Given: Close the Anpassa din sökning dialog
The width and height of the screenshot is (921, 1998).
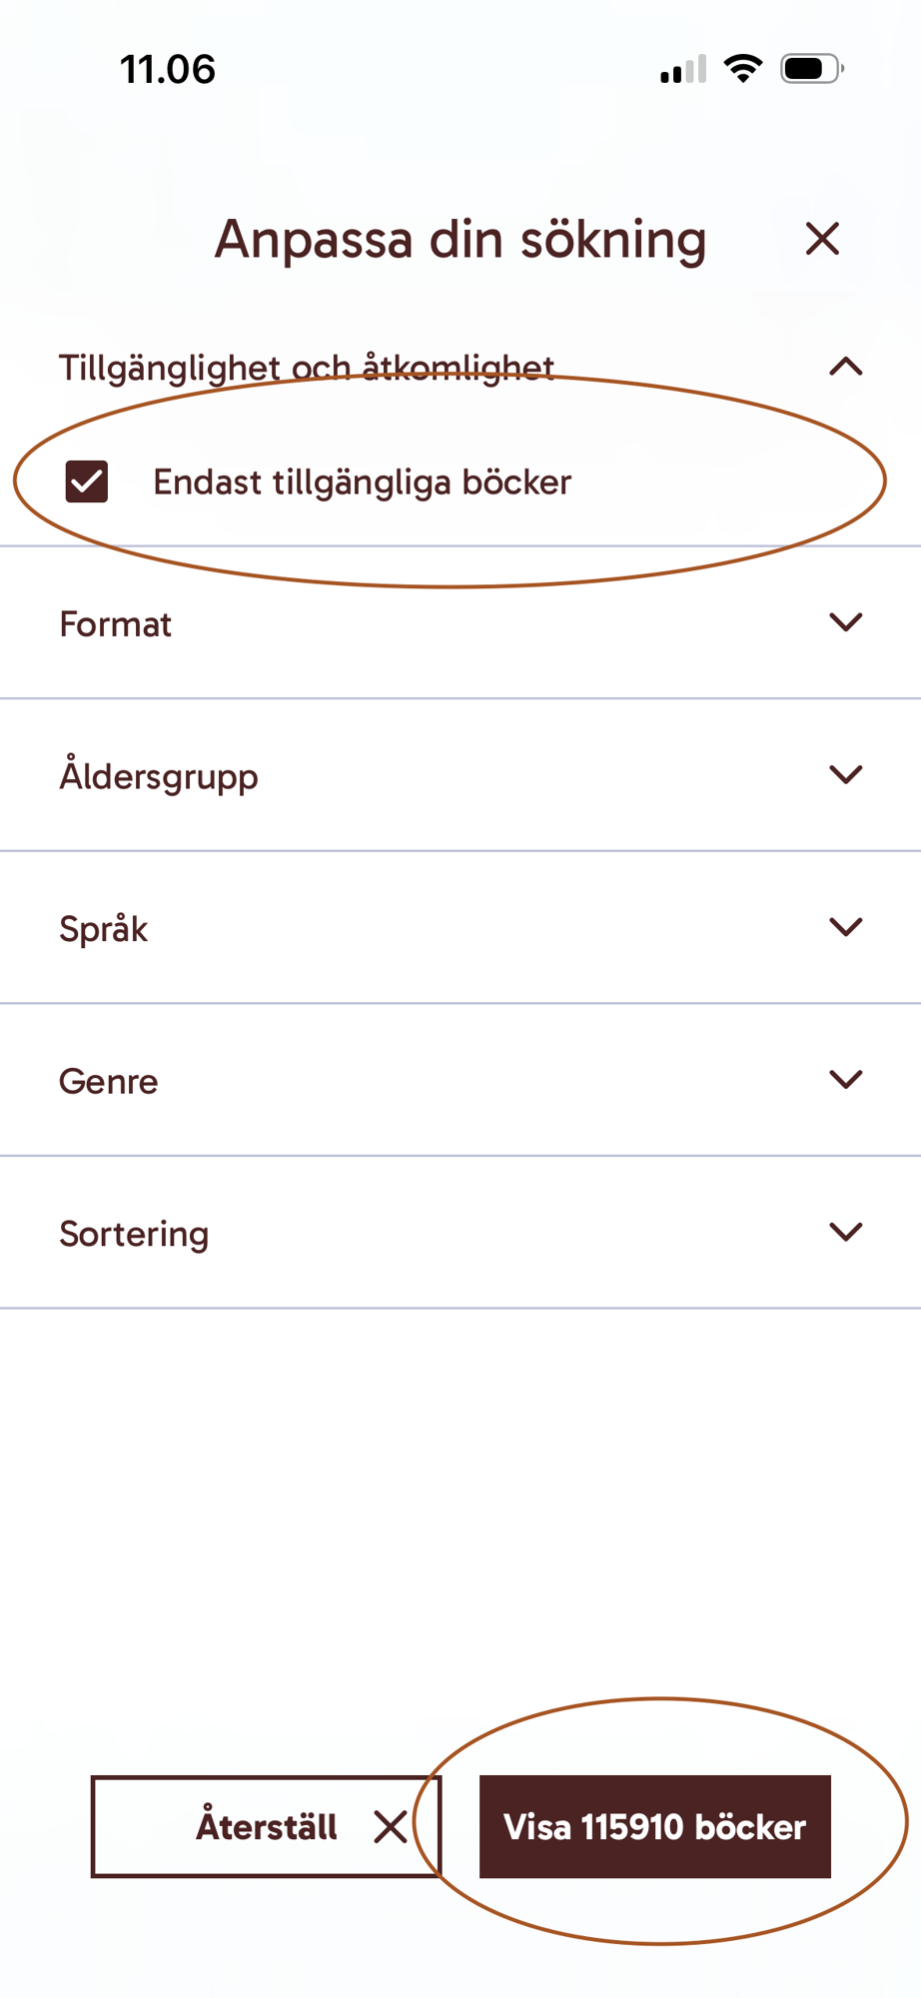Looking at the screenshot, I should pos(822,239).
